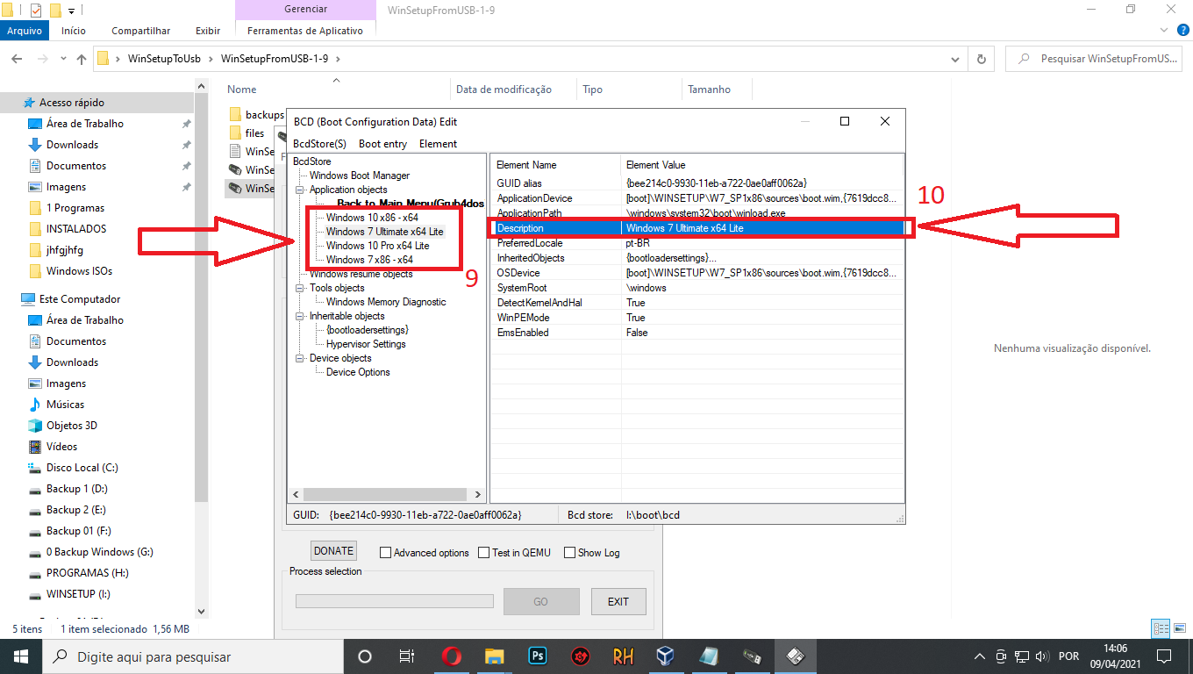Open Explorer help question mark

(1183, 30)
